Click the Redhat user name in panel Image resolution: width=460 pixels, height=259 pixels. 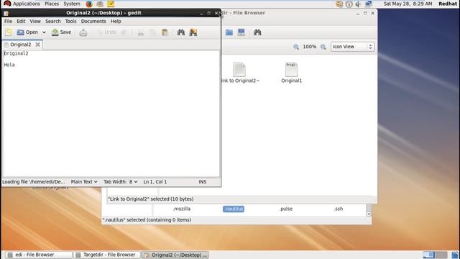448,4
